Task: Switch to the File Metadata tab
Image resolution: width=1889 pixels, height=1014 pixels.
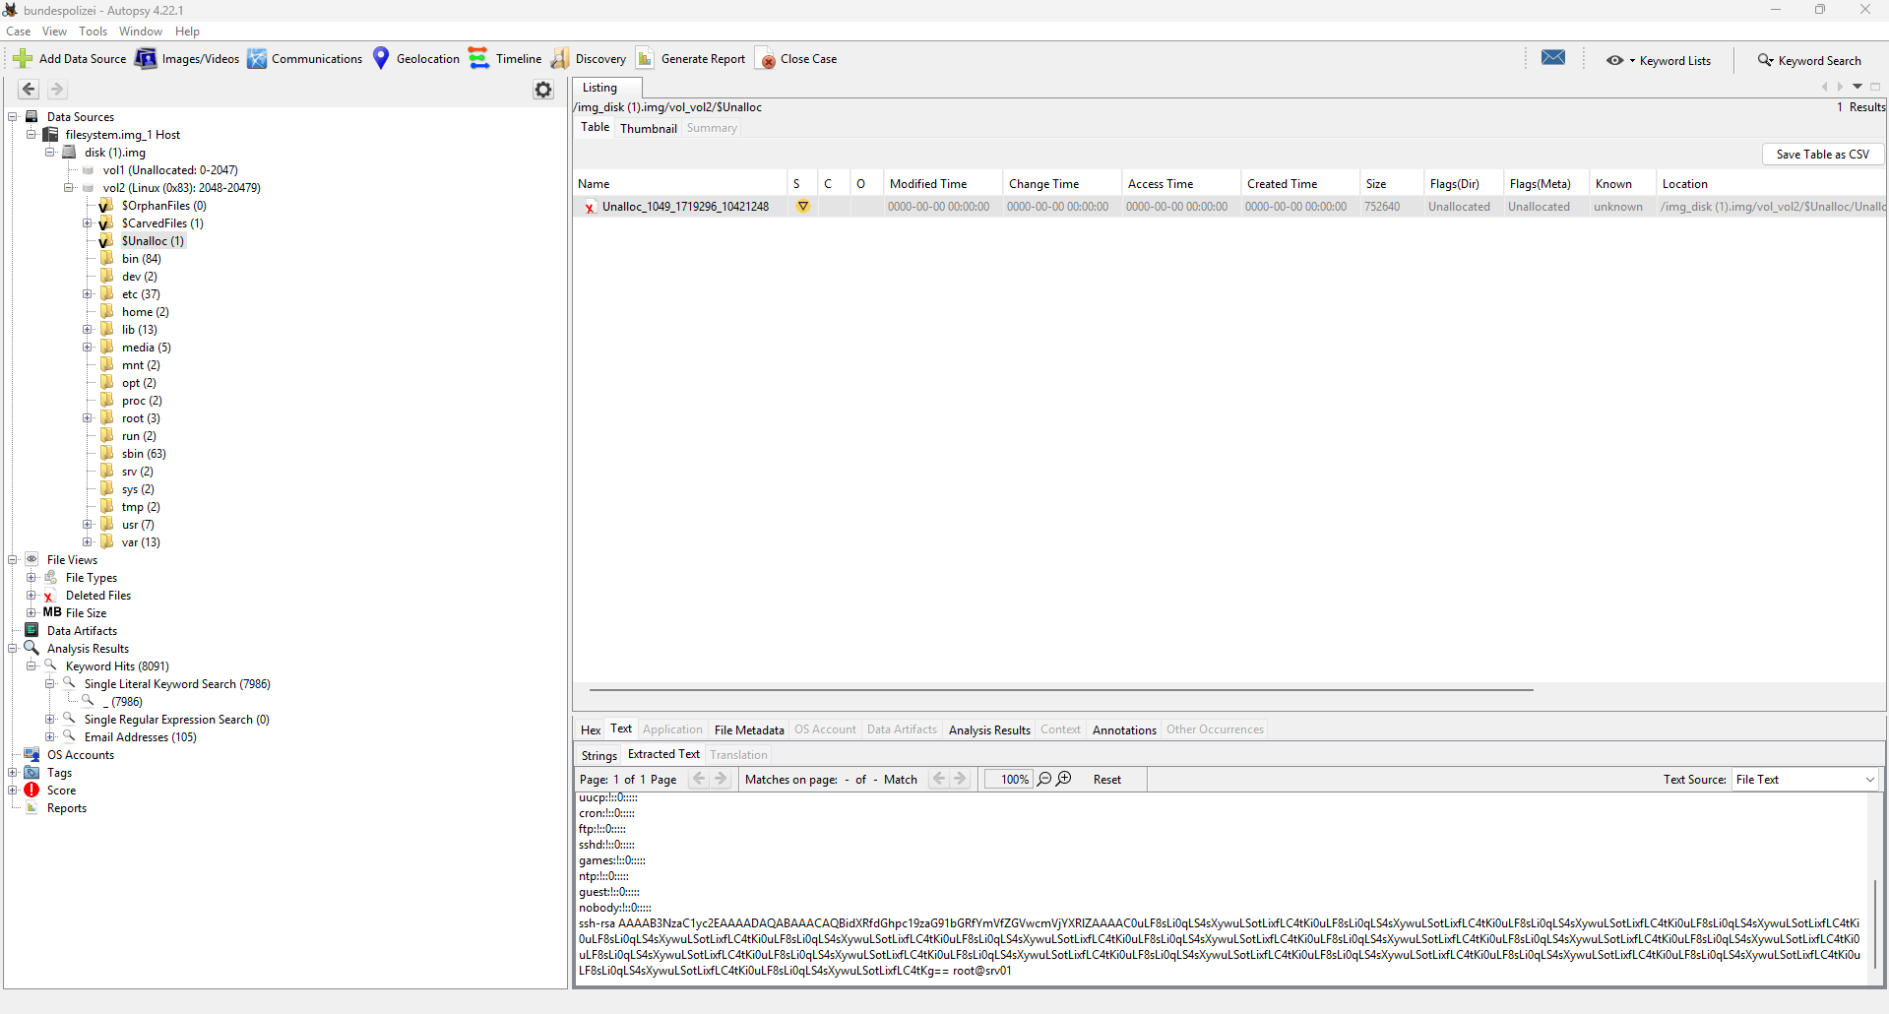Action: coord(748,730)
